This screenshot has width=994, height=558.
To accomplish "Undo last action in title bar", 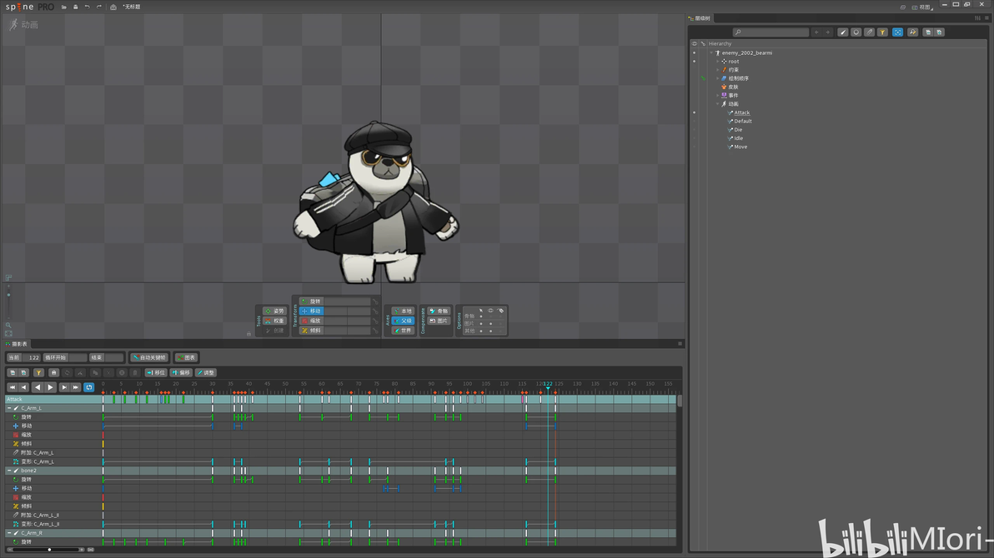I will pyautogui.click(x=88, y=7).
